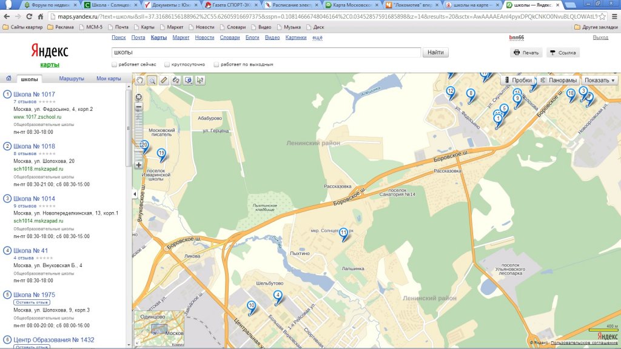Image resolution: width=621 pixels, height=349 pixels.
Task: Collapse the left results panel with arrow
Action: point(135,194)
